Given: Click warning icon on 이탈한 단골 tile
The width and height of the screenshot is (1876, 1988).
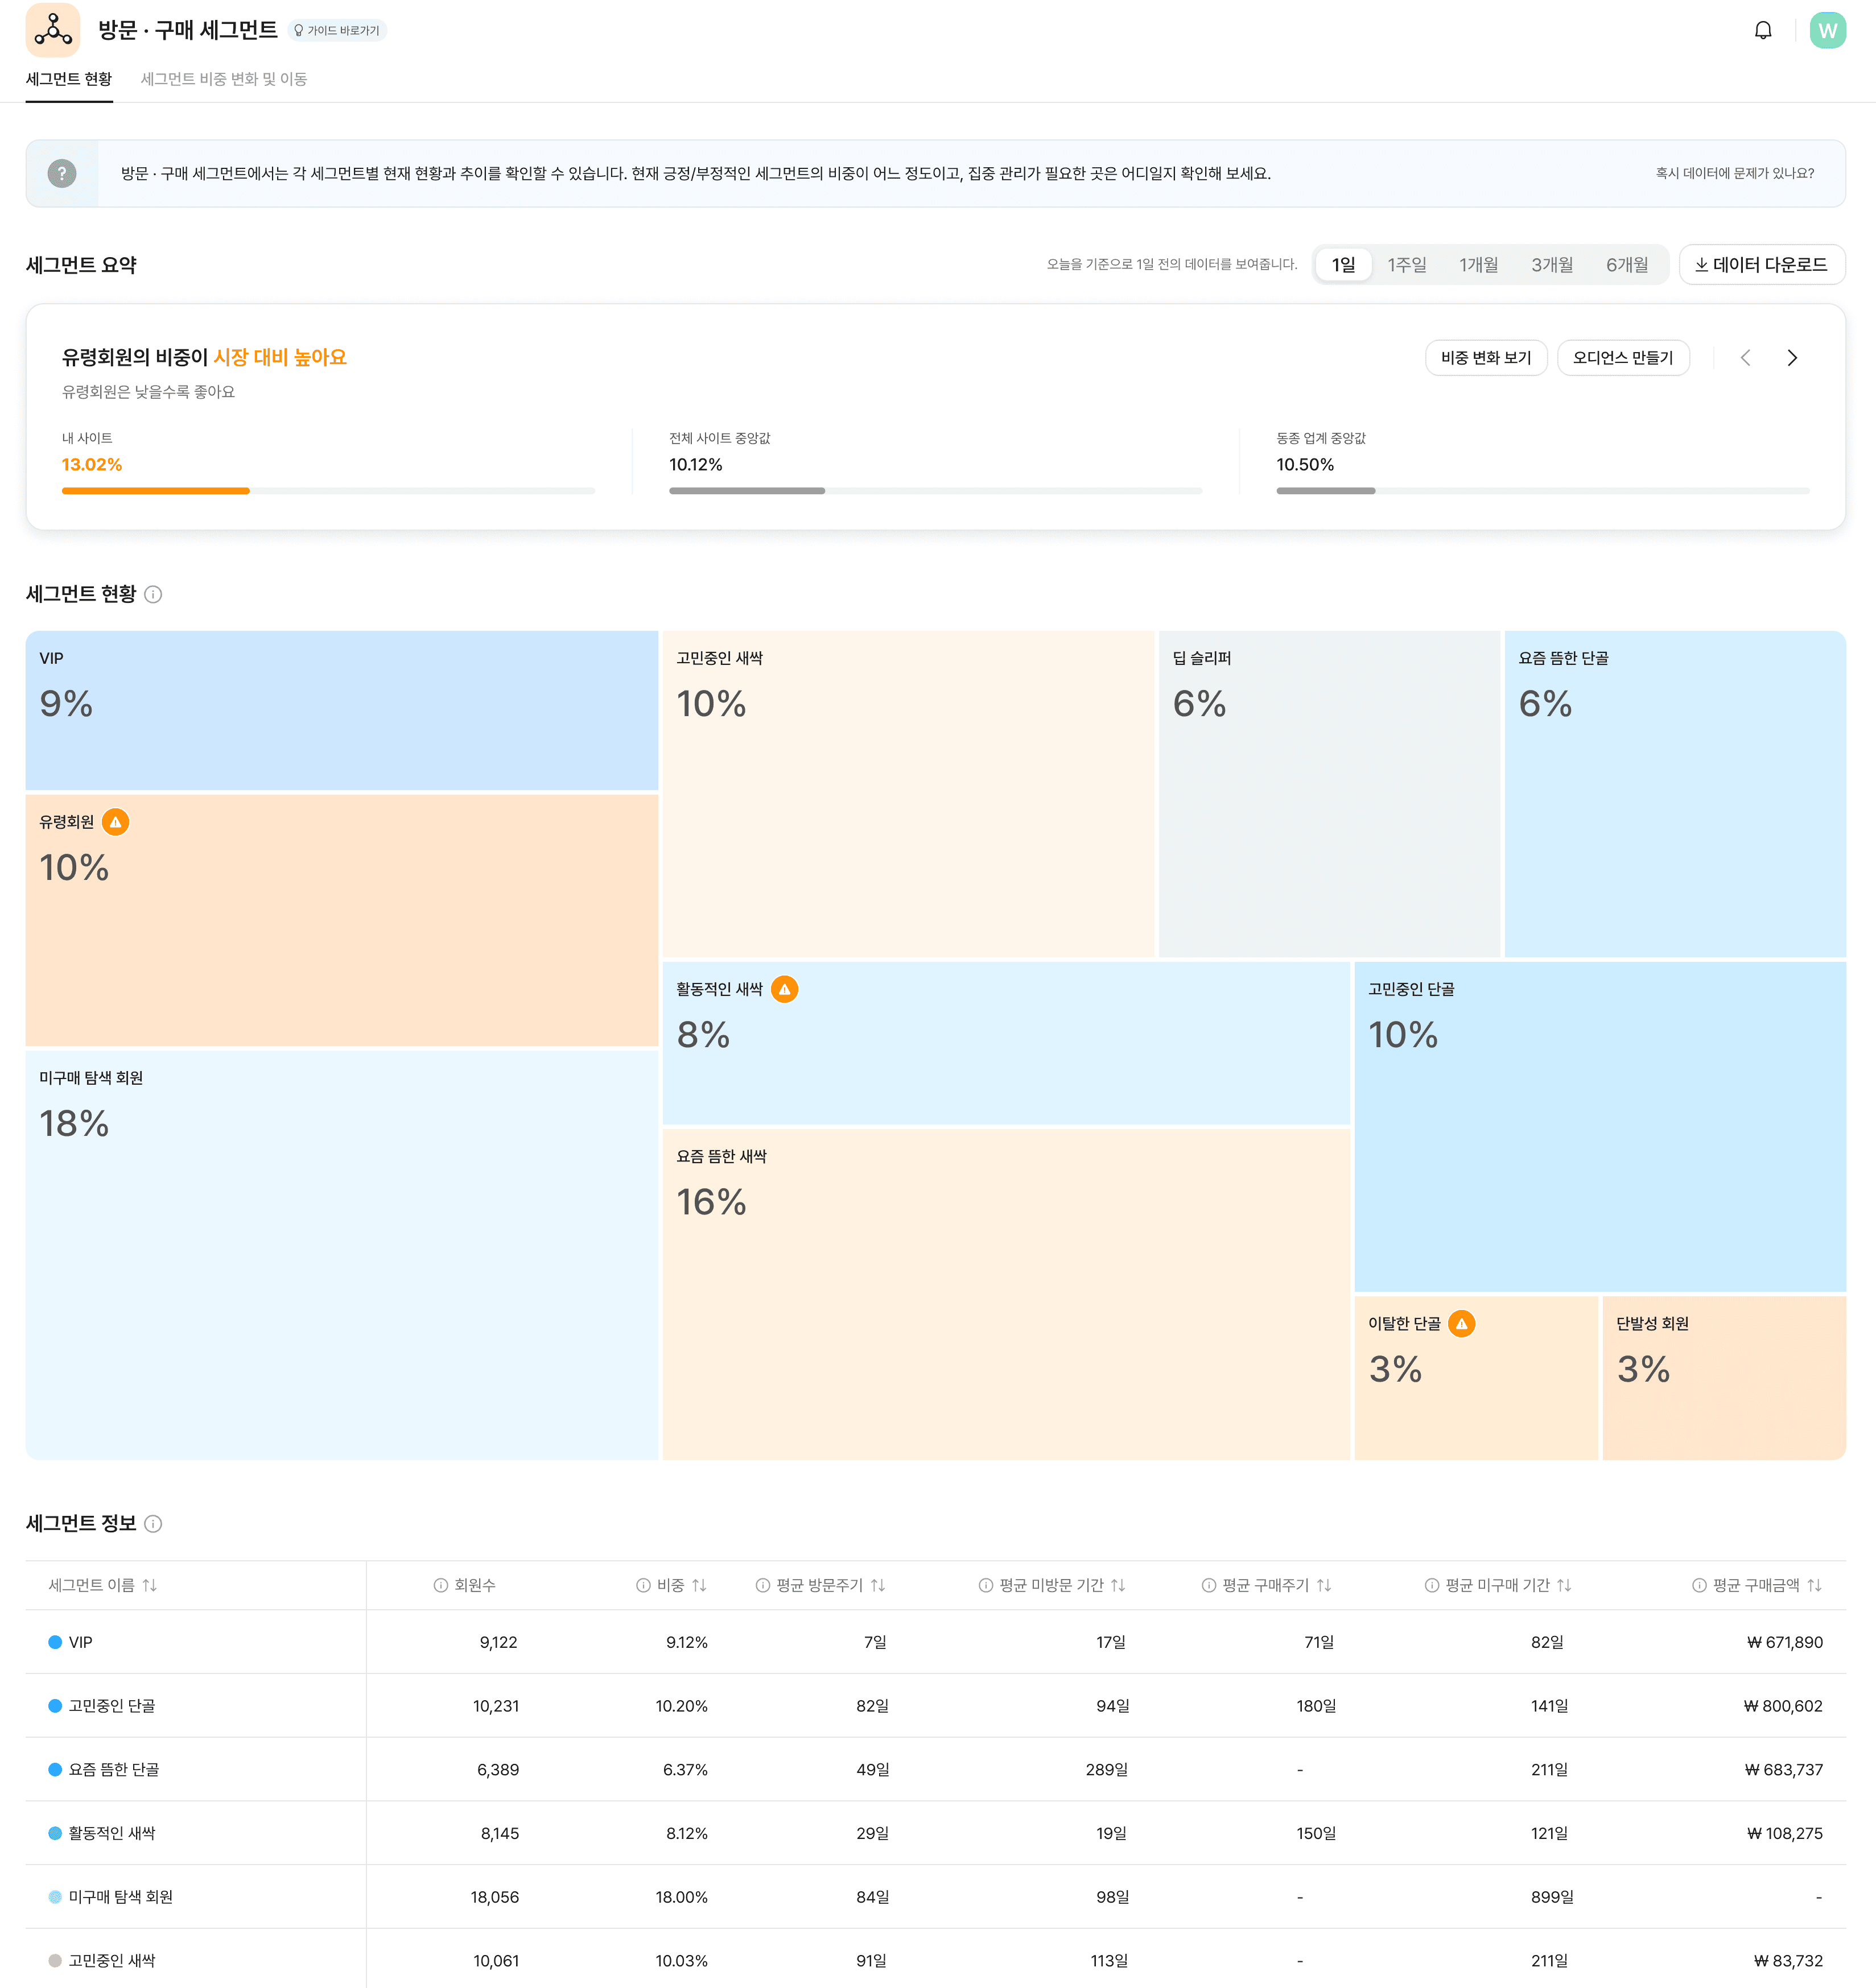Looking at the screenshot, I should click(1462, 1323).
